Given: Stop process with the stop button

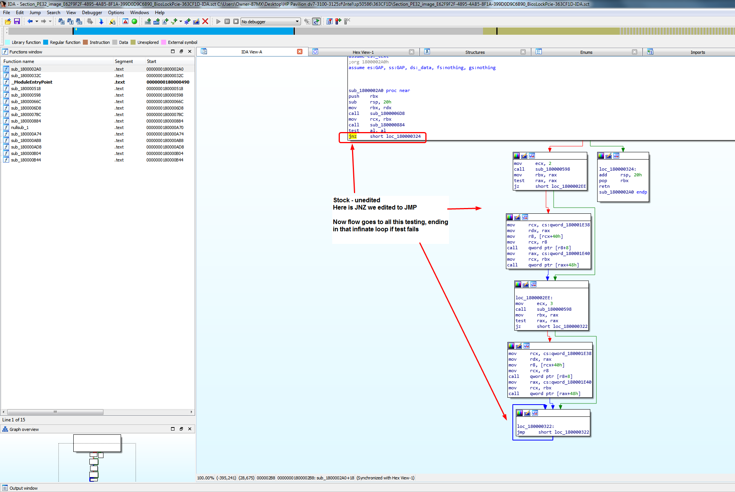Looking at the screenshot, I should (x=236, y=21).
